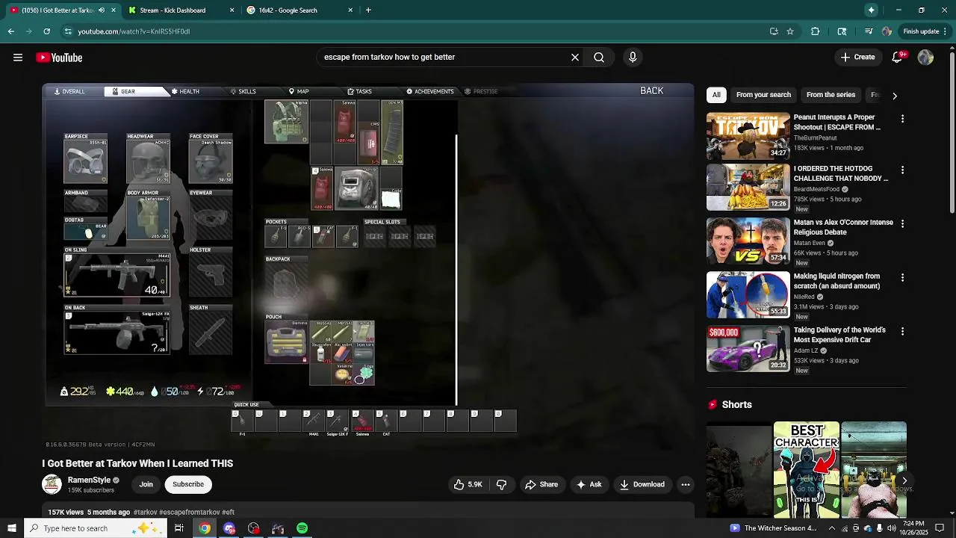
Task: Open the RamenStyle channel name
Action: 89,480
